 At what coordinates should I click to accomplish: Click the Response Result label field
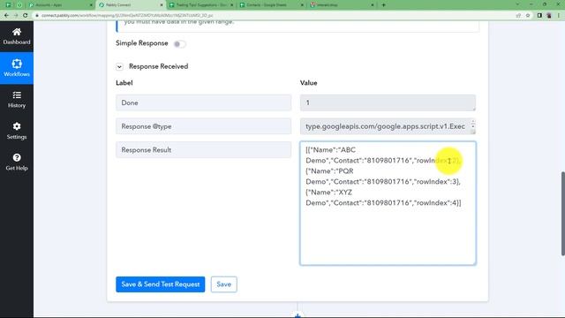click(x=203, y=150)
